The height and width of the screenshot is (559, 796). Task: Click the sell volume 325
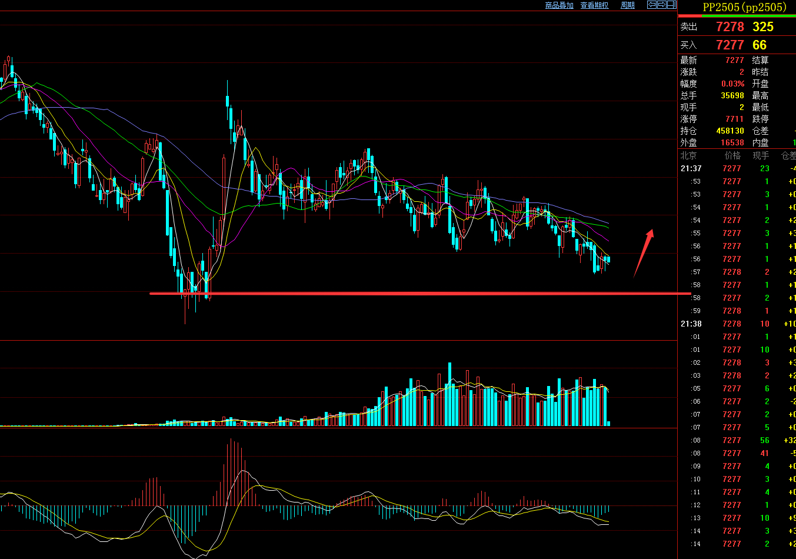(763, 27)
